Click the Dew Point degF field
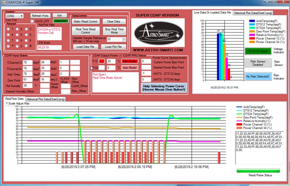 coord(28,80)
